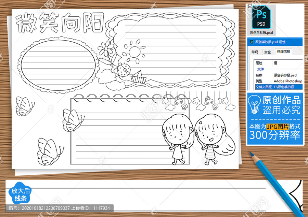Click the 属性 column header

click(259, 63)
